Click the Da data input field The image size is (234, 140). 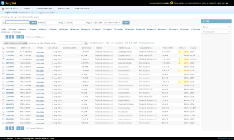click(52, 23)
